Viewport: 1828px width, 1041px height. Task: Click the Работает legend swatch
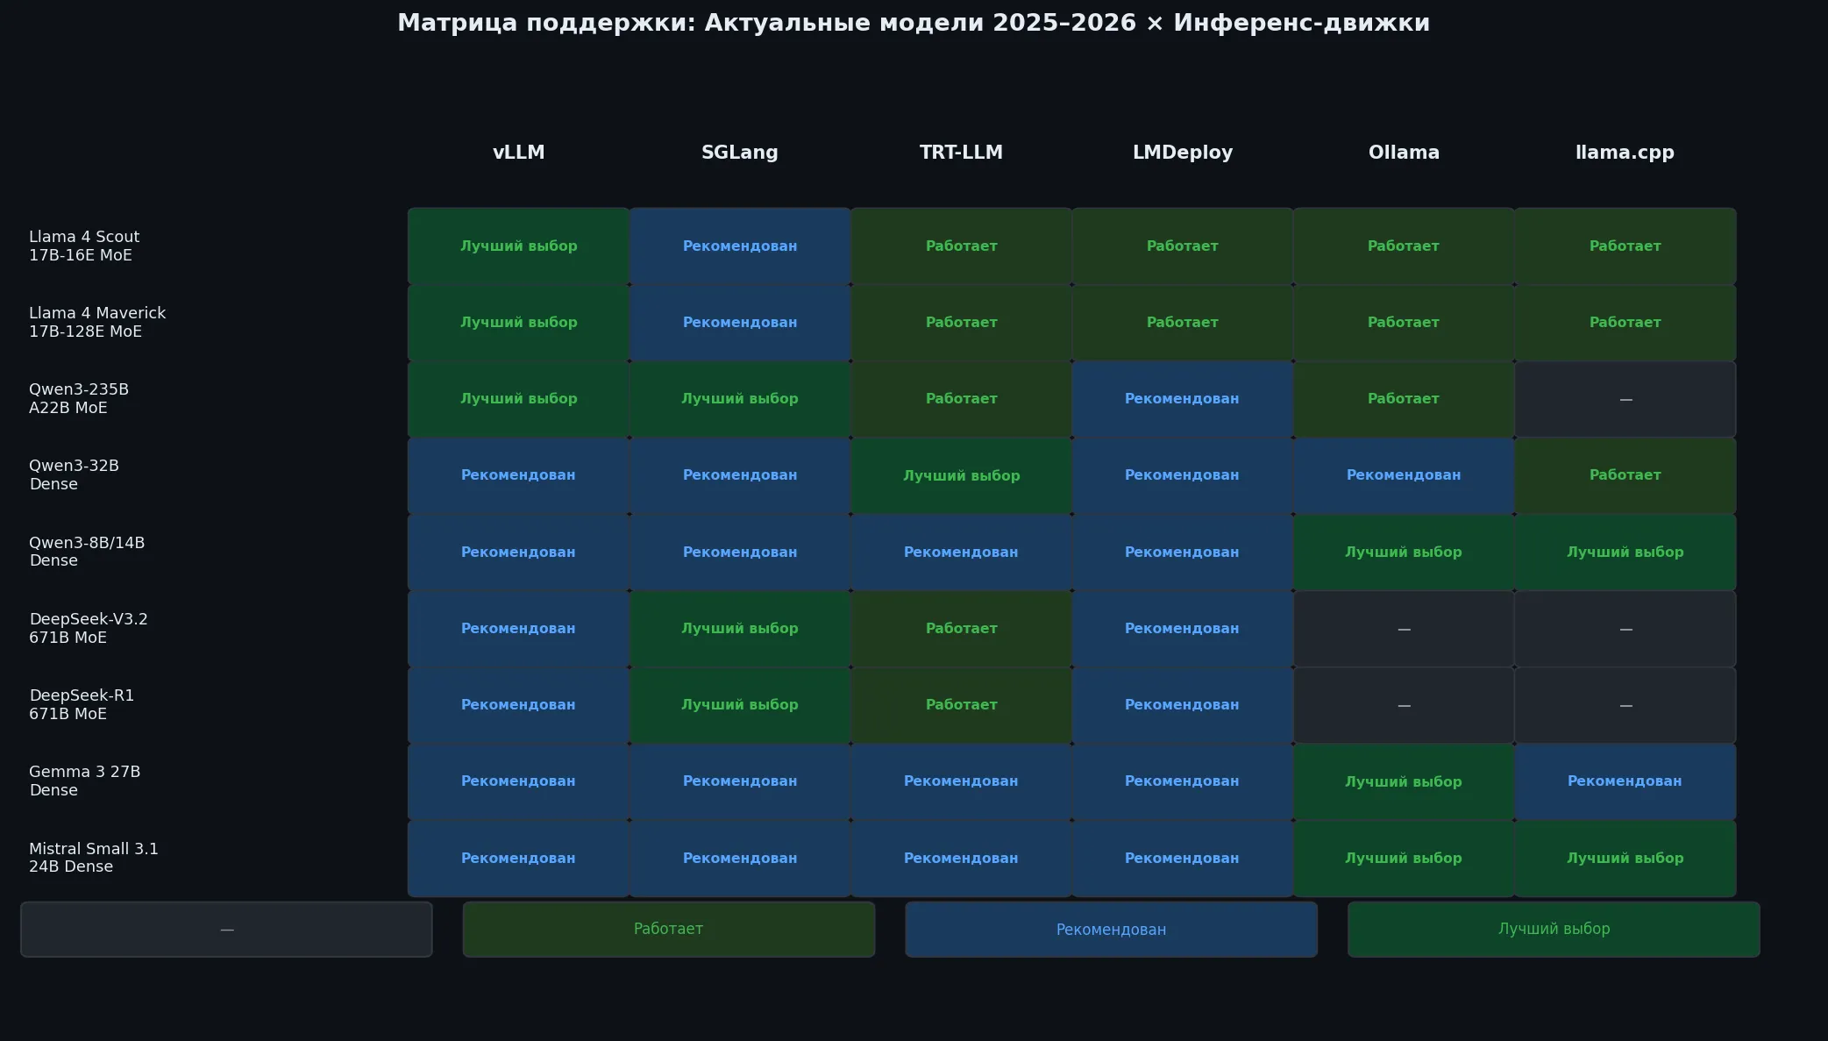coord(668,929)
